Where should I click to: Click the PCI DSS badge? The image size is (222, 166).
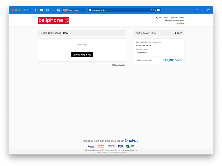tap(130, 146)
